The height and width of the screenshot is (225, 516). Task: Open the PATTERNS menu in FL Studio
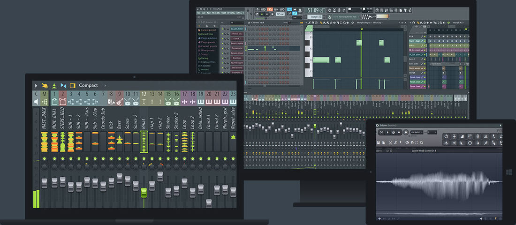pos(216,13)
